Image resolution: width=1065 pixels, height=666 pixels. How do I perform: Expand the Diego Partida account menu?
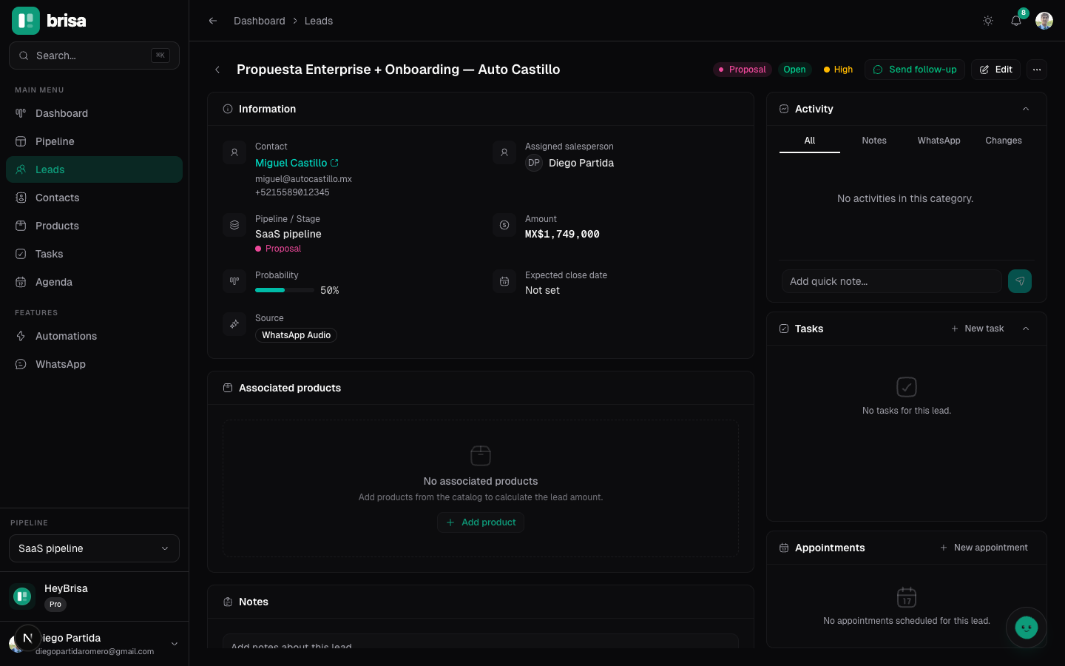(x=175, y=644)
